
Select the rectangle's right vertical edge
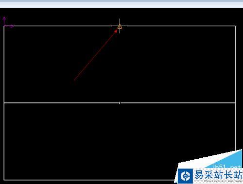coord(235,88)
